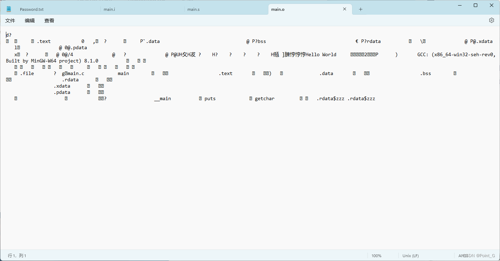Click the getchar symbol text
Screen dimensions: 500x261
(x=265, y=99)
